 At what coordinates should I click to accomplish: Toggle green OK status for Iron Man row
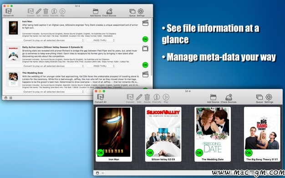tap(145, 39)
